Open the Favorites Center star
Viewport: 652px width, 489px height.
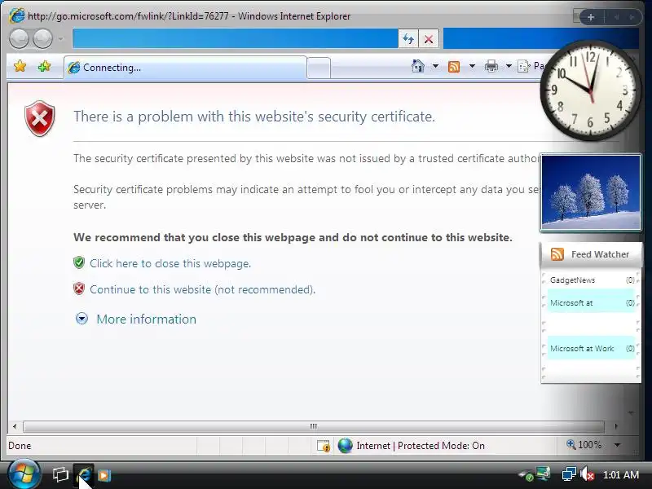pos(20,66)
